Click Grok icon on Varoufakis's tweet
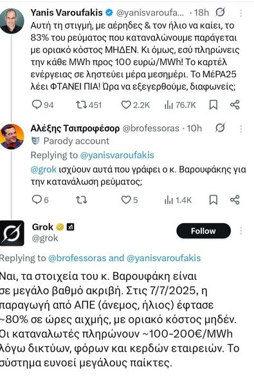Screen dimensions: 254x376 [x=220, y=12]
